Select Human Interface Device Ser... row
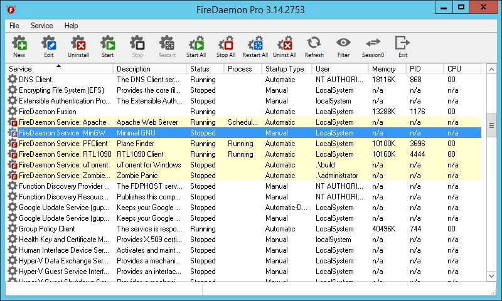502x301 pixels. tap(243, 250)
